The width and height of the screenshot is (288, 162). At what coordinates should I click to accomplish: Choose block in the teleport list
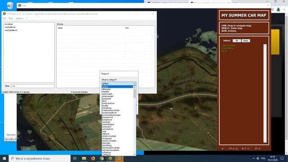click(x=117, y=101)
